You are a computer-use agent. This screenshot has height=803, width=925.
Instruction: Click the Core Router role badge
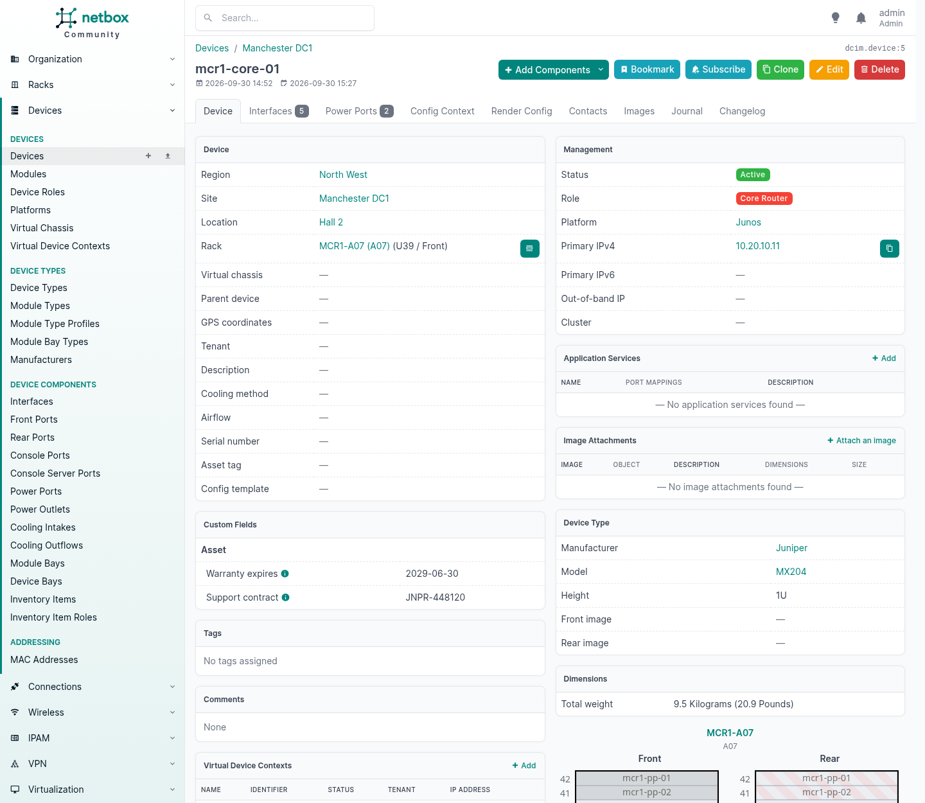[x=764, y=199]
